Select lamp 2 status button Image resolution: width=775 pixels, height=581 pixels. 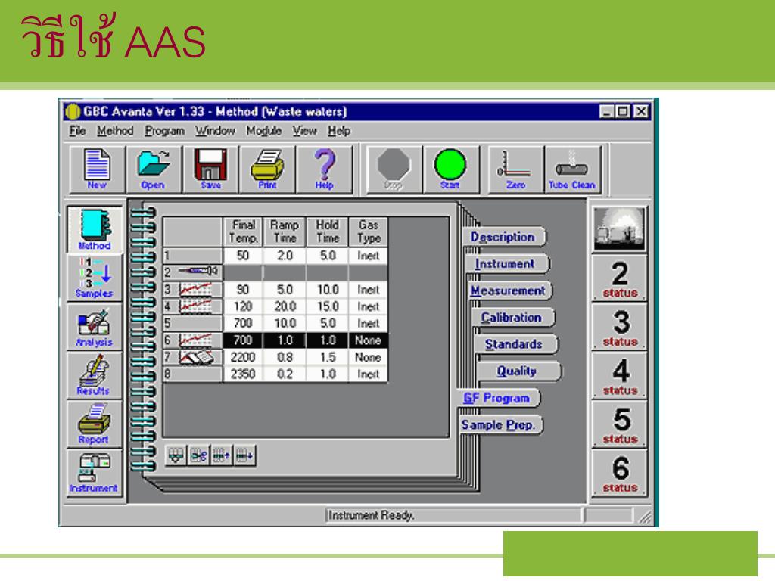(x=619, y=278)
